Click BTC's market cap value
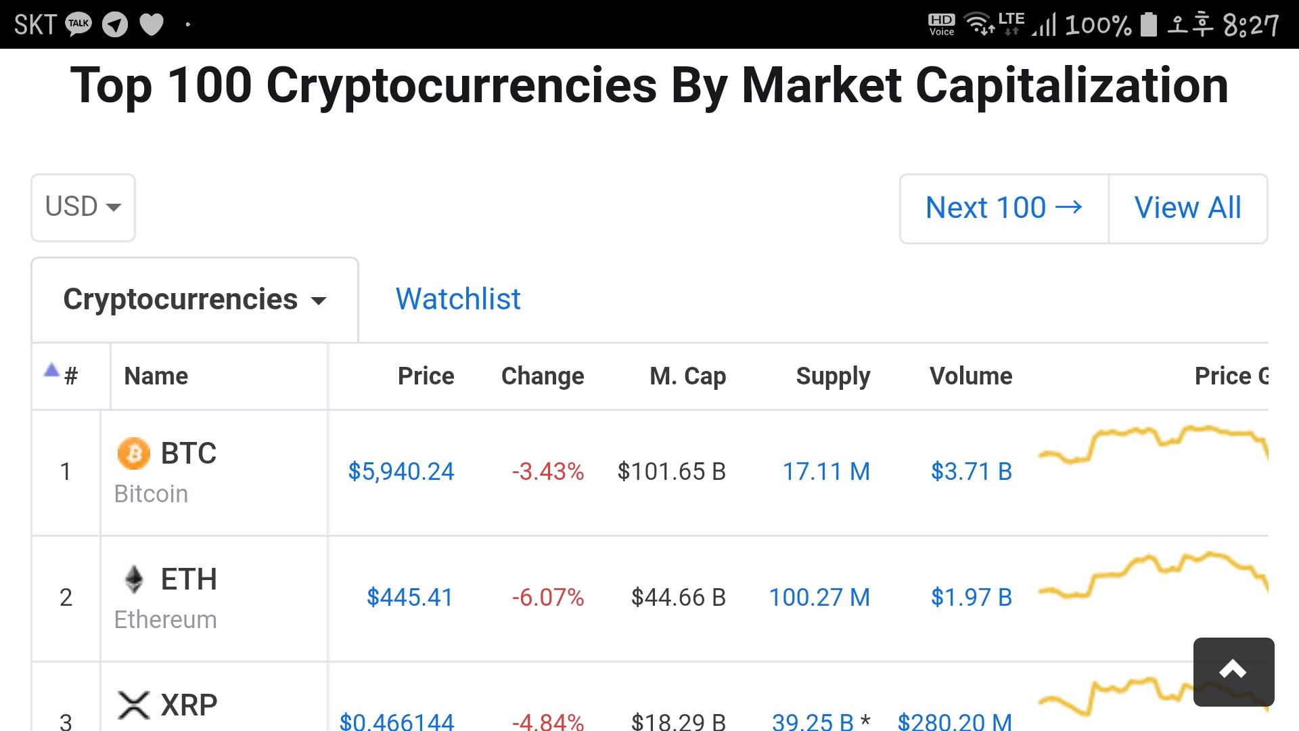This screenshot has height=731, width=1299. tap(673, 472)
